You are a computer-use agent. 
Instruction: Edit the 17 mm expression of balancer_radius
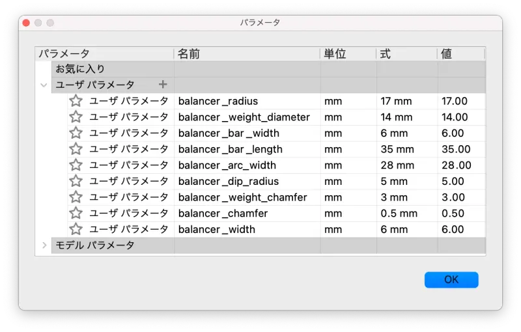(x=407, y=101)
